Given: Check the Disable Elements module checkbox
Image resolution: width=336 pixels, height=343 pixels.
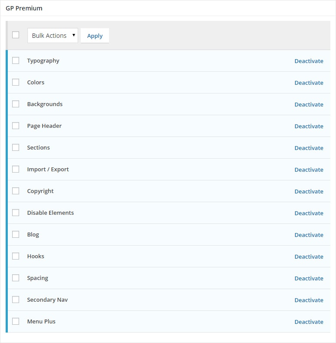Looking at the screenshot, I should click(x=16, y=213).
